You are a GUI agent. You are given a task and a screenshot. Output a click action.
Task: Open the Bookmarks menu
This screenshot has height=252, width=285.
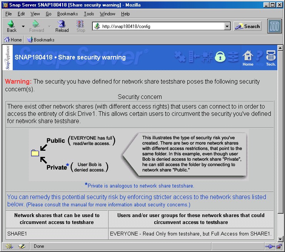(67, 14)
